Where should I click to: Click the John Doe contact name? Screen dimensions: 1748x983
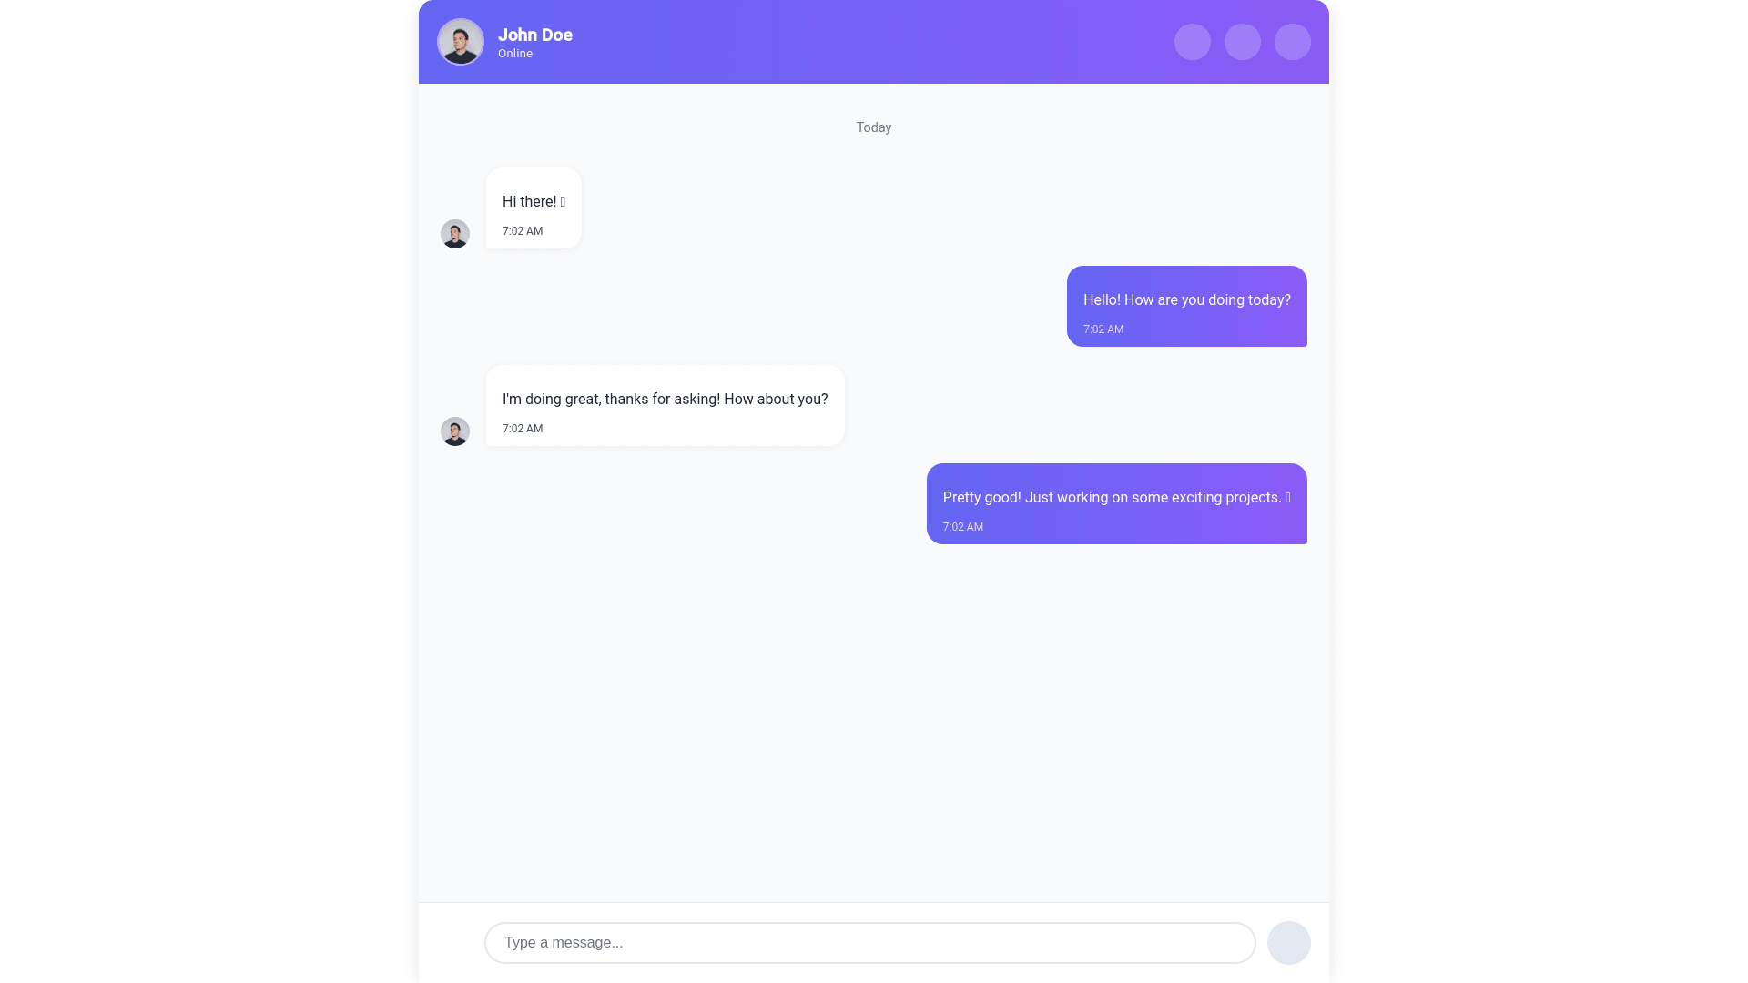(534, 35)
